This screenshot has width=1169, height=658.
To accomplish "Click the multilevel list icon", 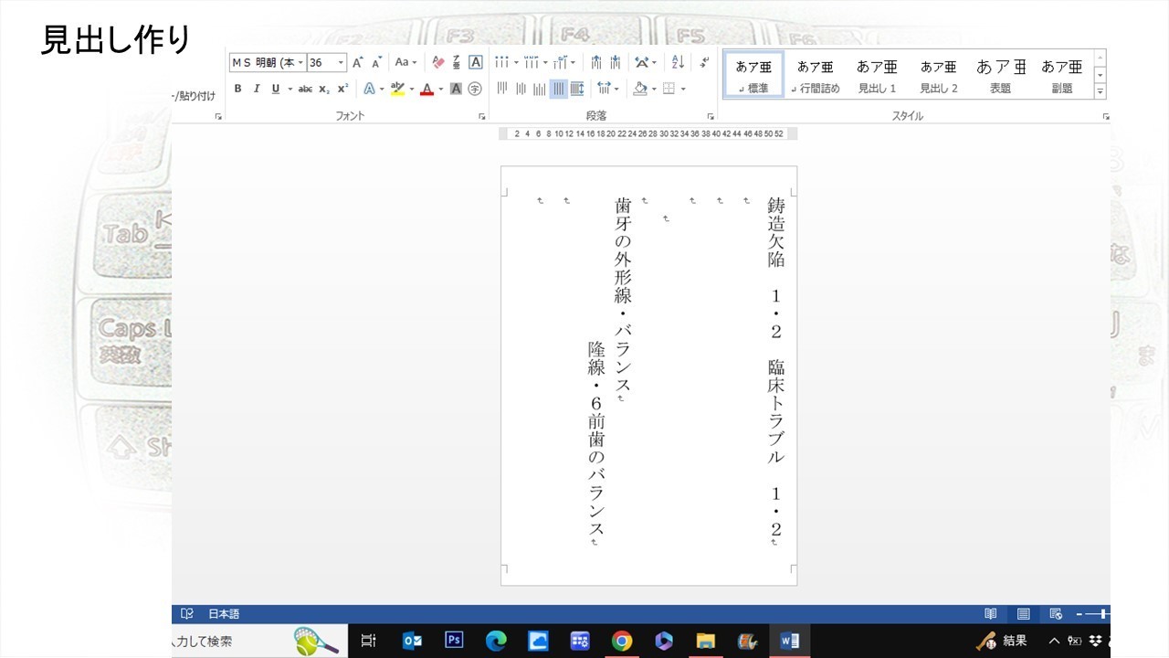I will click(x=561, y=62).
